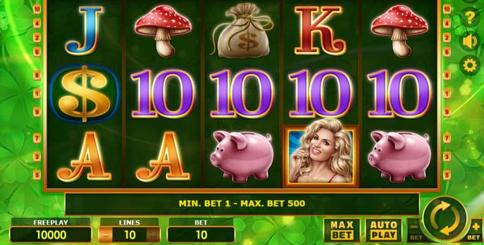Click the money bag symbol
This screenshot has height=245, width=484.
243,31
